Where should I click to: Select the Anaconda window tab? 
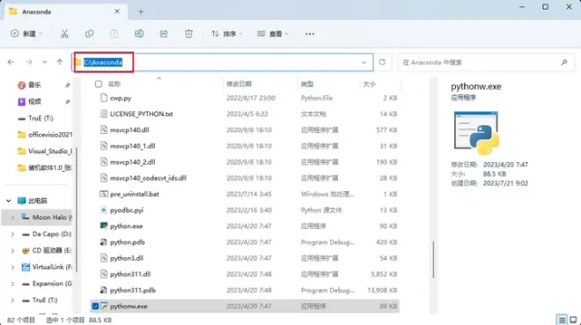tap(65, 11)
